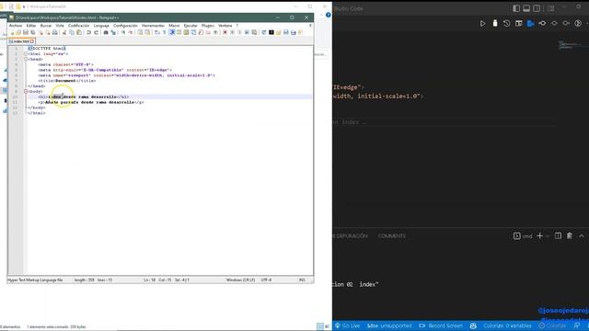Click the black square plugin icon in Notepad++
Screen dimensions: 589x331
(271, 32)
